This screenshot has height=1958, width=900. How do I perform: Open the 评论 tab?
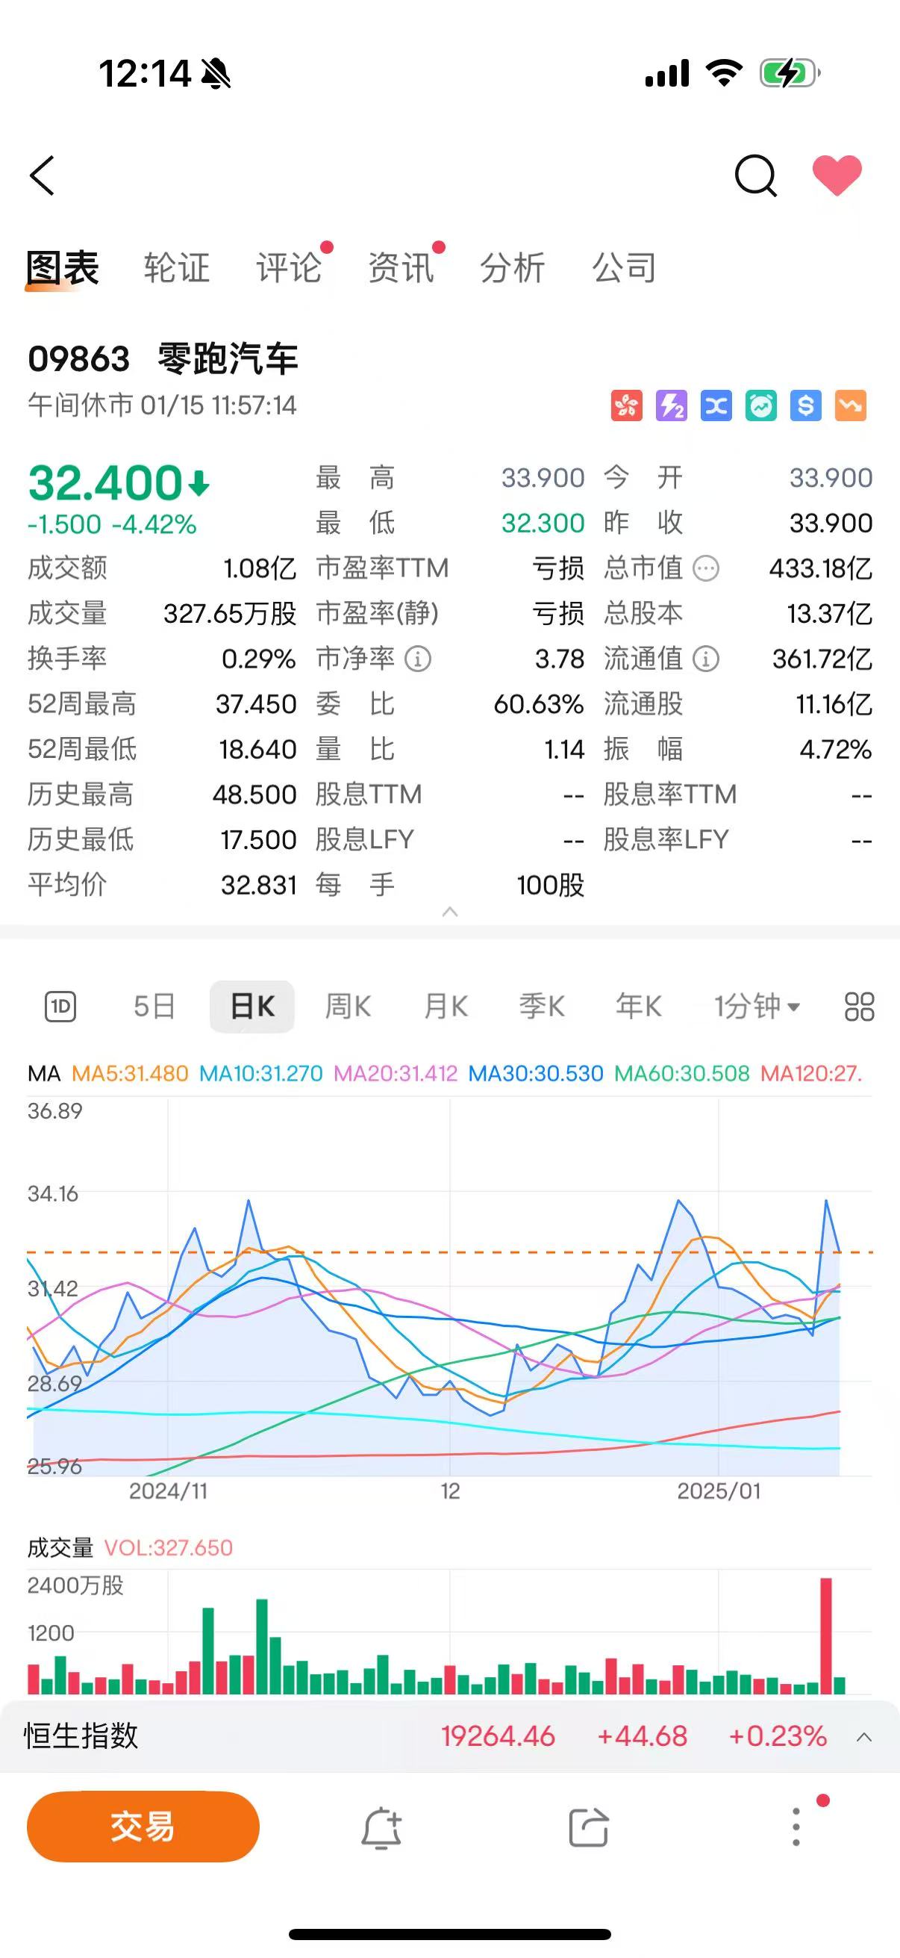pyautogui.click(x=290, y=268)
